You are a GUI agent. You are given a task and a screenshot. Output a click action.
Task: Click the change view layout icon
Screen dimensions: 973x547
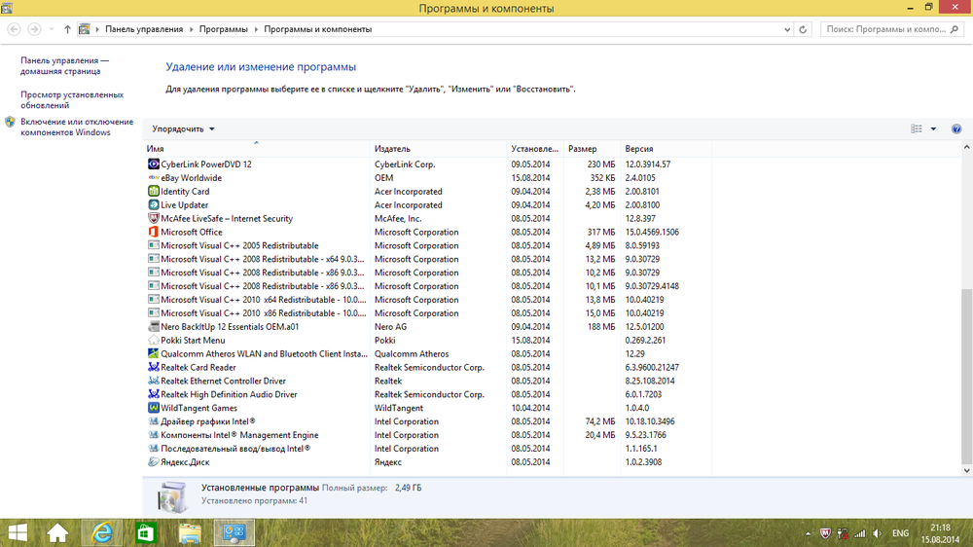tap(917, 128)
